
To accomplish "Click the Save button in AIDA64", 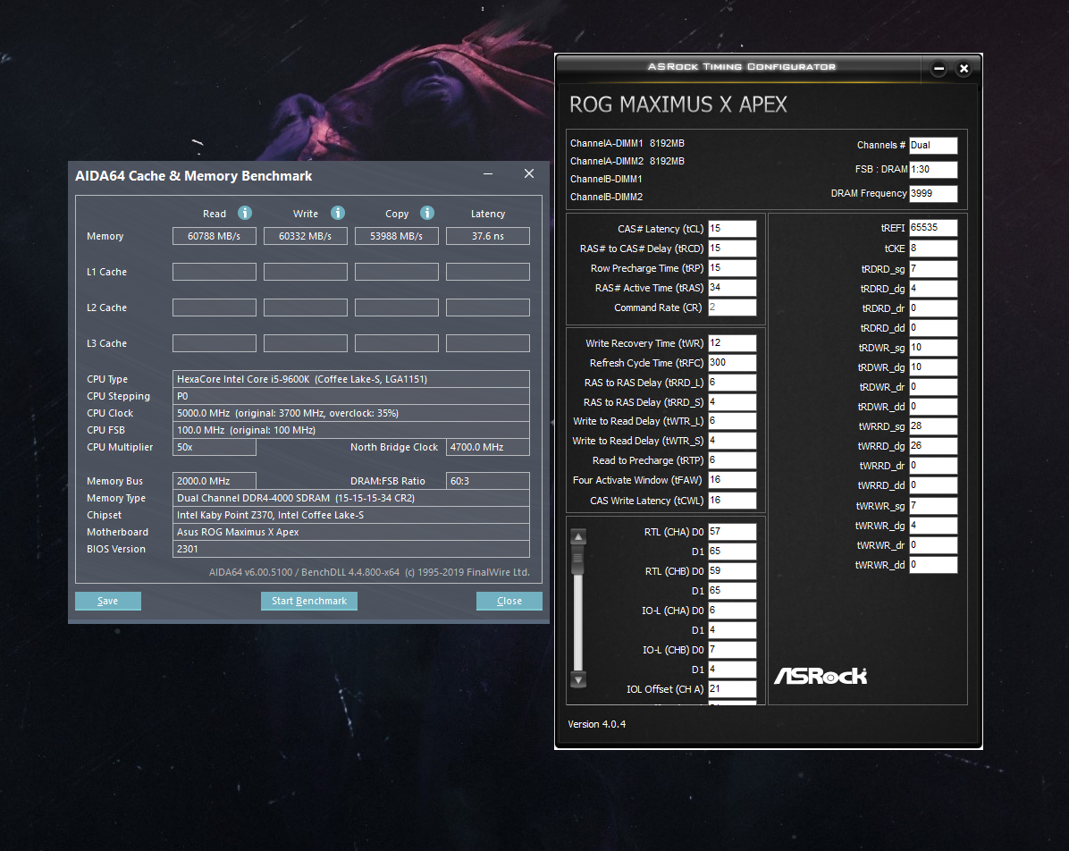I will pos(108,601).
